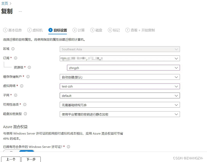Show info tooltip for 区域
The width and height of the screenshot is (207, 162).
(13, 49)
